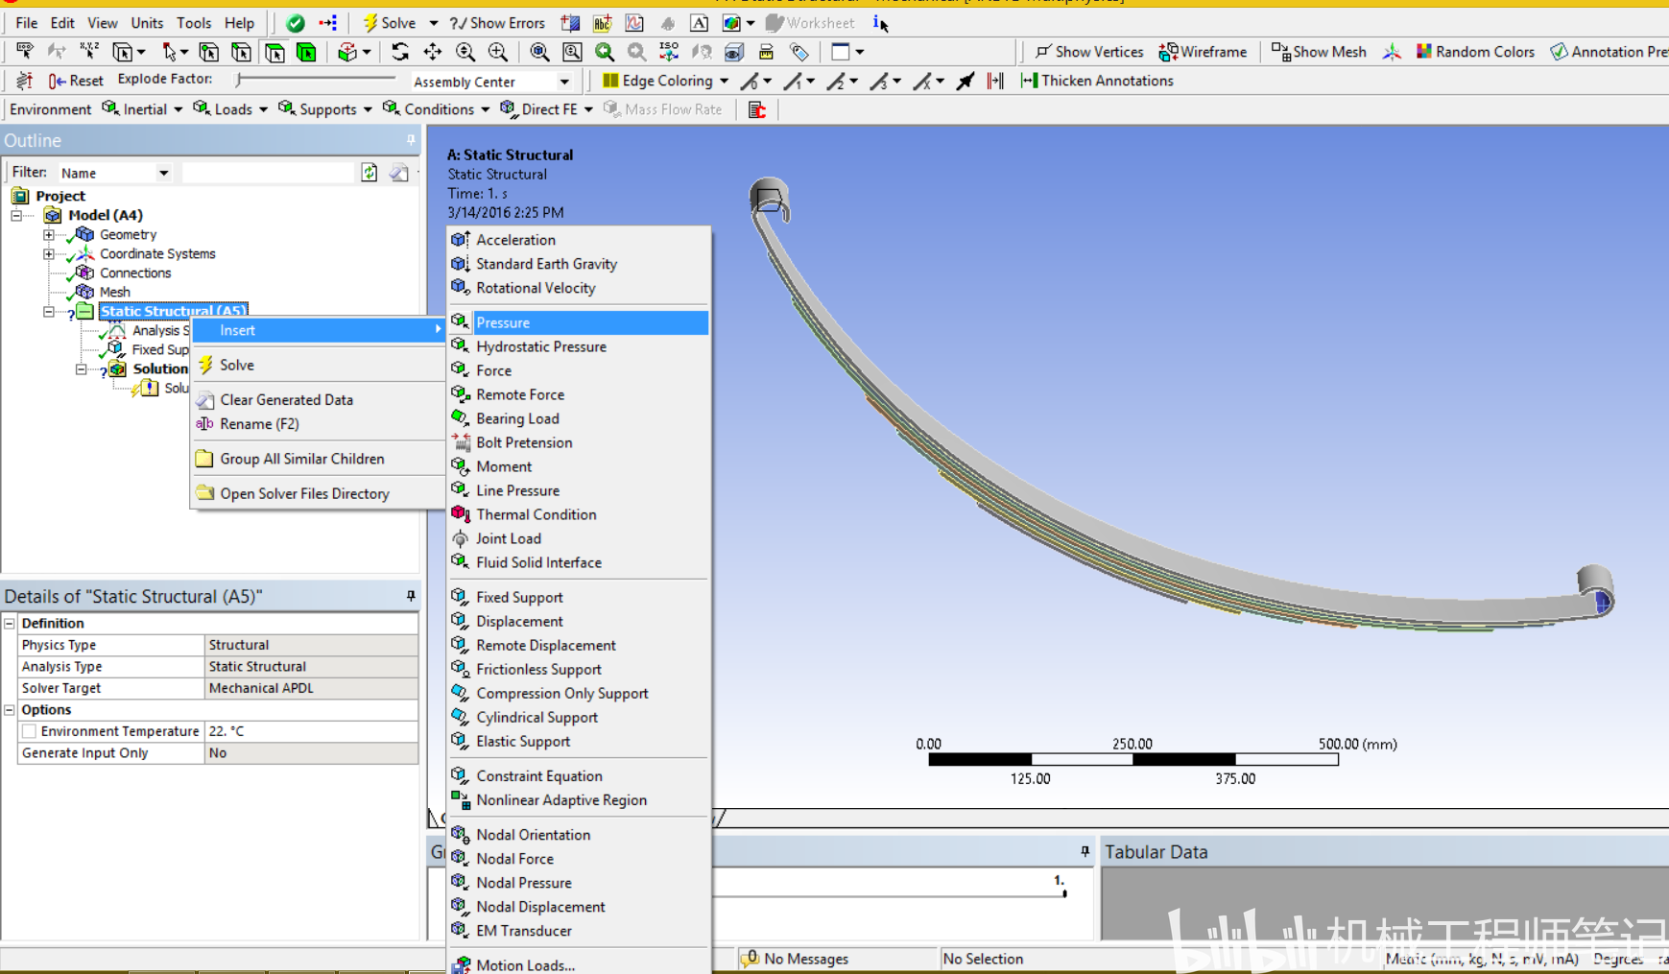Open the Filter Name dropdown
Image resolution: width=1669 pixels, height=974 pixels.
coord(163,173)
